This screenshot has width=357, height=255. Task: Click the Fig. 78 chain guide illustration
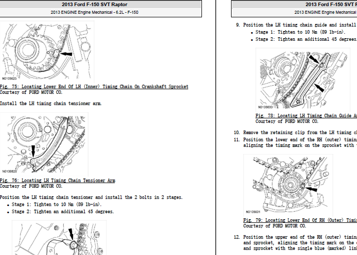[x=303, y=79]
